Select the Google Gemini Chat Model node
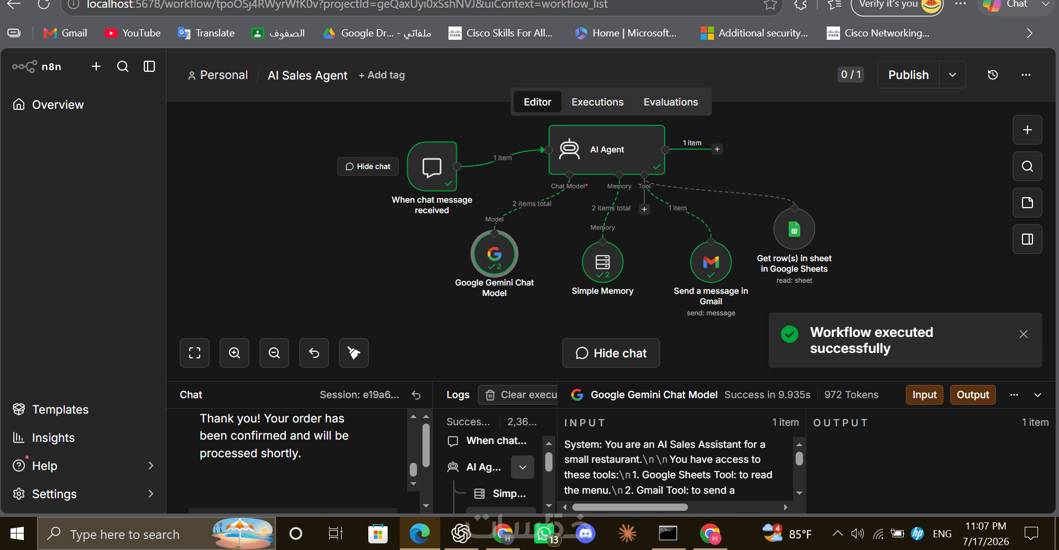1059x550 pixels. pos(494,254)
